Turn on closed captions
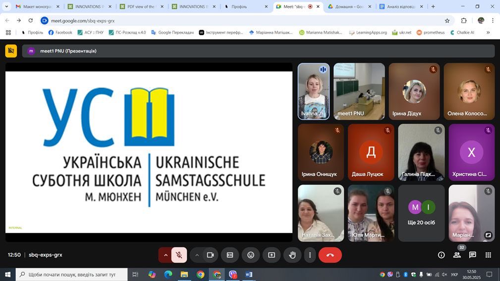Image resolution: width=500 pixels, height=281 pixels. click(x=230, y=255)
